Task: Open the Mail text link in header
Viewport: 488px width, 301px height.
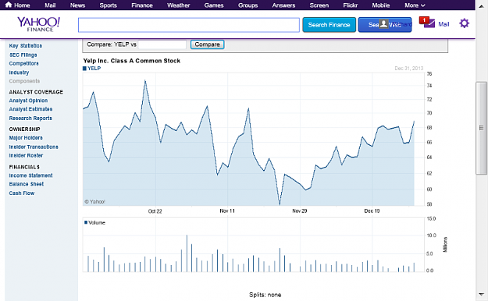Action: 443,24
